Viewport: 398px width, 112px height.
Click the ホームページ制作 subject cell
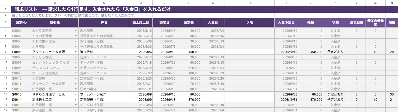(x=104, y=94)
